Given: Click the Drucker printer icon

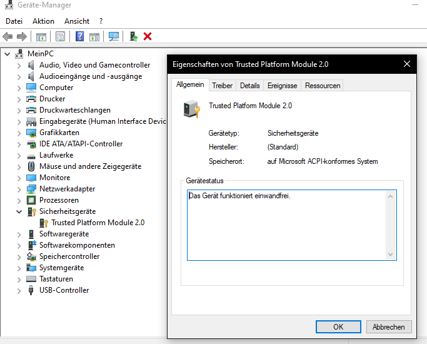Looking at the screenshot, I should click(31, 99).
